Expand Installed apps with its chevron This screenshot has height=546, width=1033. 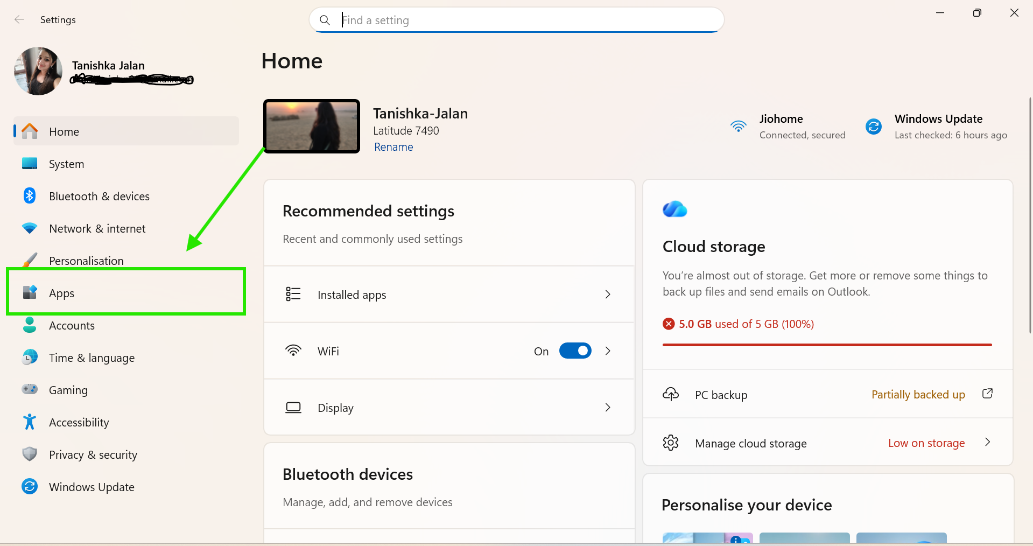tap(608, 294)
